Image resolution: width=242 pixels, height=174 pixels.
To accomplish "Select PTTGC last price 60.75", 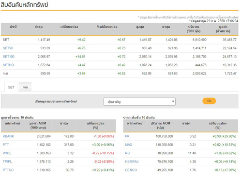I will (70, 170).
